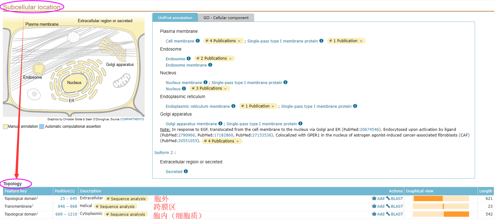Image resolution: width=500 pixels, height=223 pixels.
Task: Click info icon beside Secreted
Action: coord(186,171)
